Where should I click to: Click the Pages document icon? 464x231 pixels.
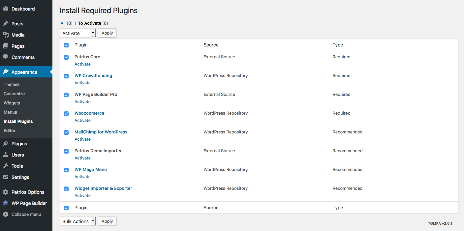tap(6, 46)
